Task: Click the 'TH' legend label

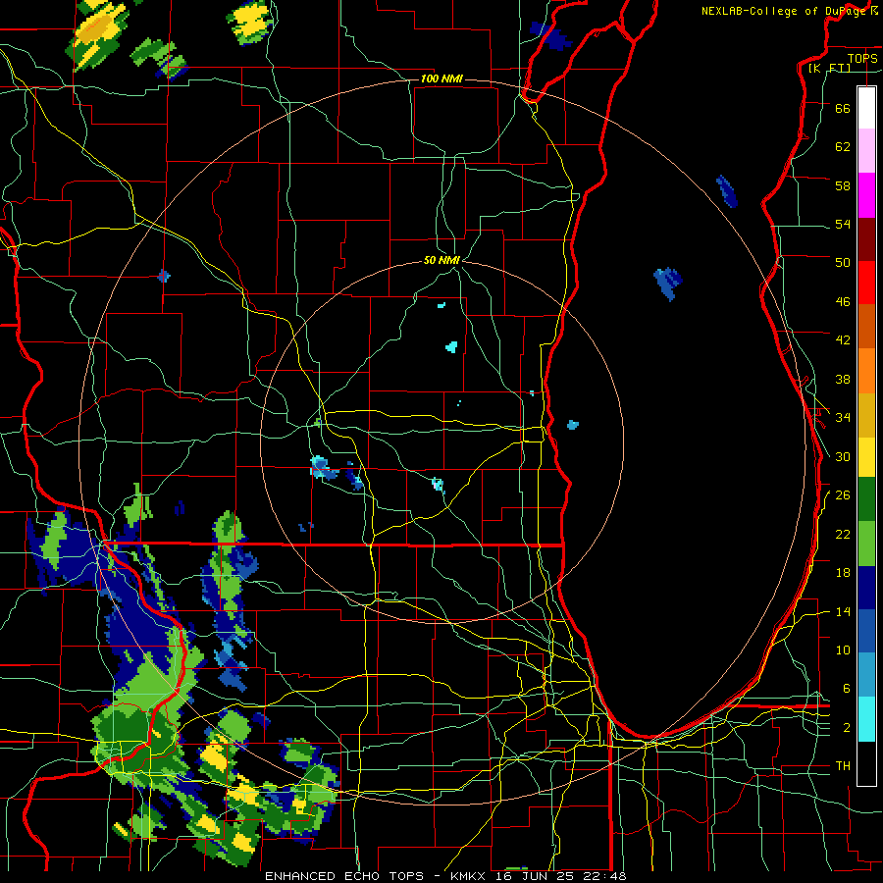Action: (x=843, y=765)
